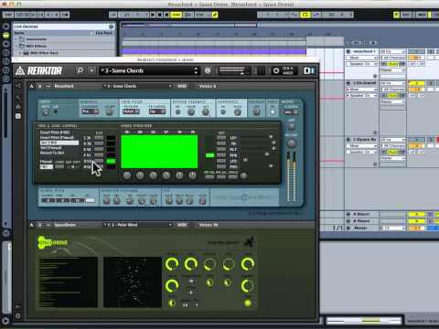Toggle the yellow draw mode pencil button

click(215, 15)
